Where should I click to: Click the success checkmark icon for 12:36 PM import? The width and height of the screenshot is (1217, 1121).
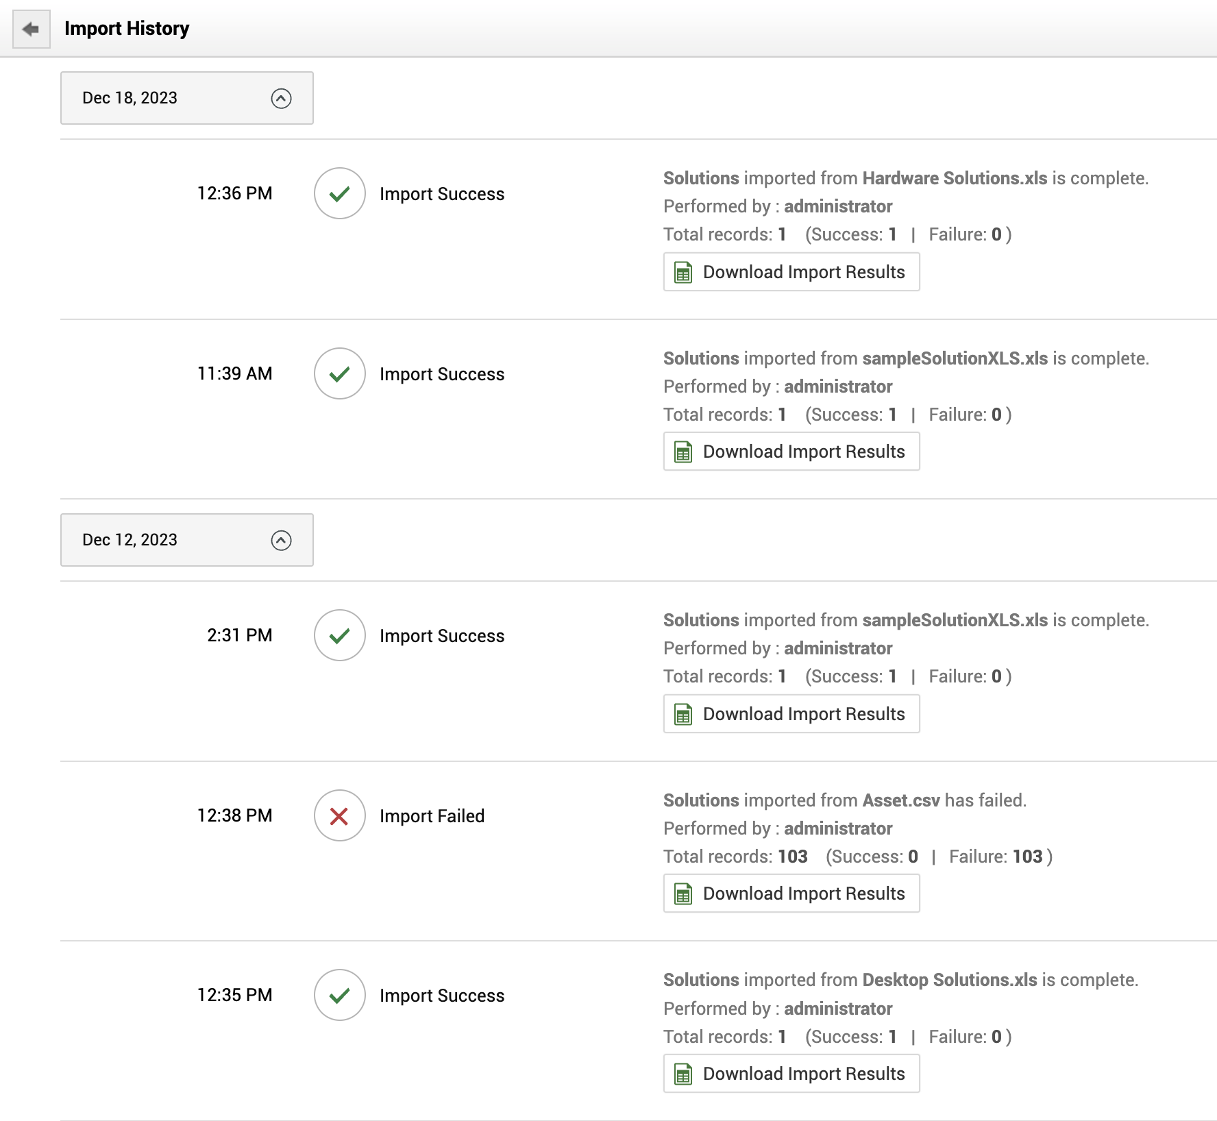coord(339,194)
